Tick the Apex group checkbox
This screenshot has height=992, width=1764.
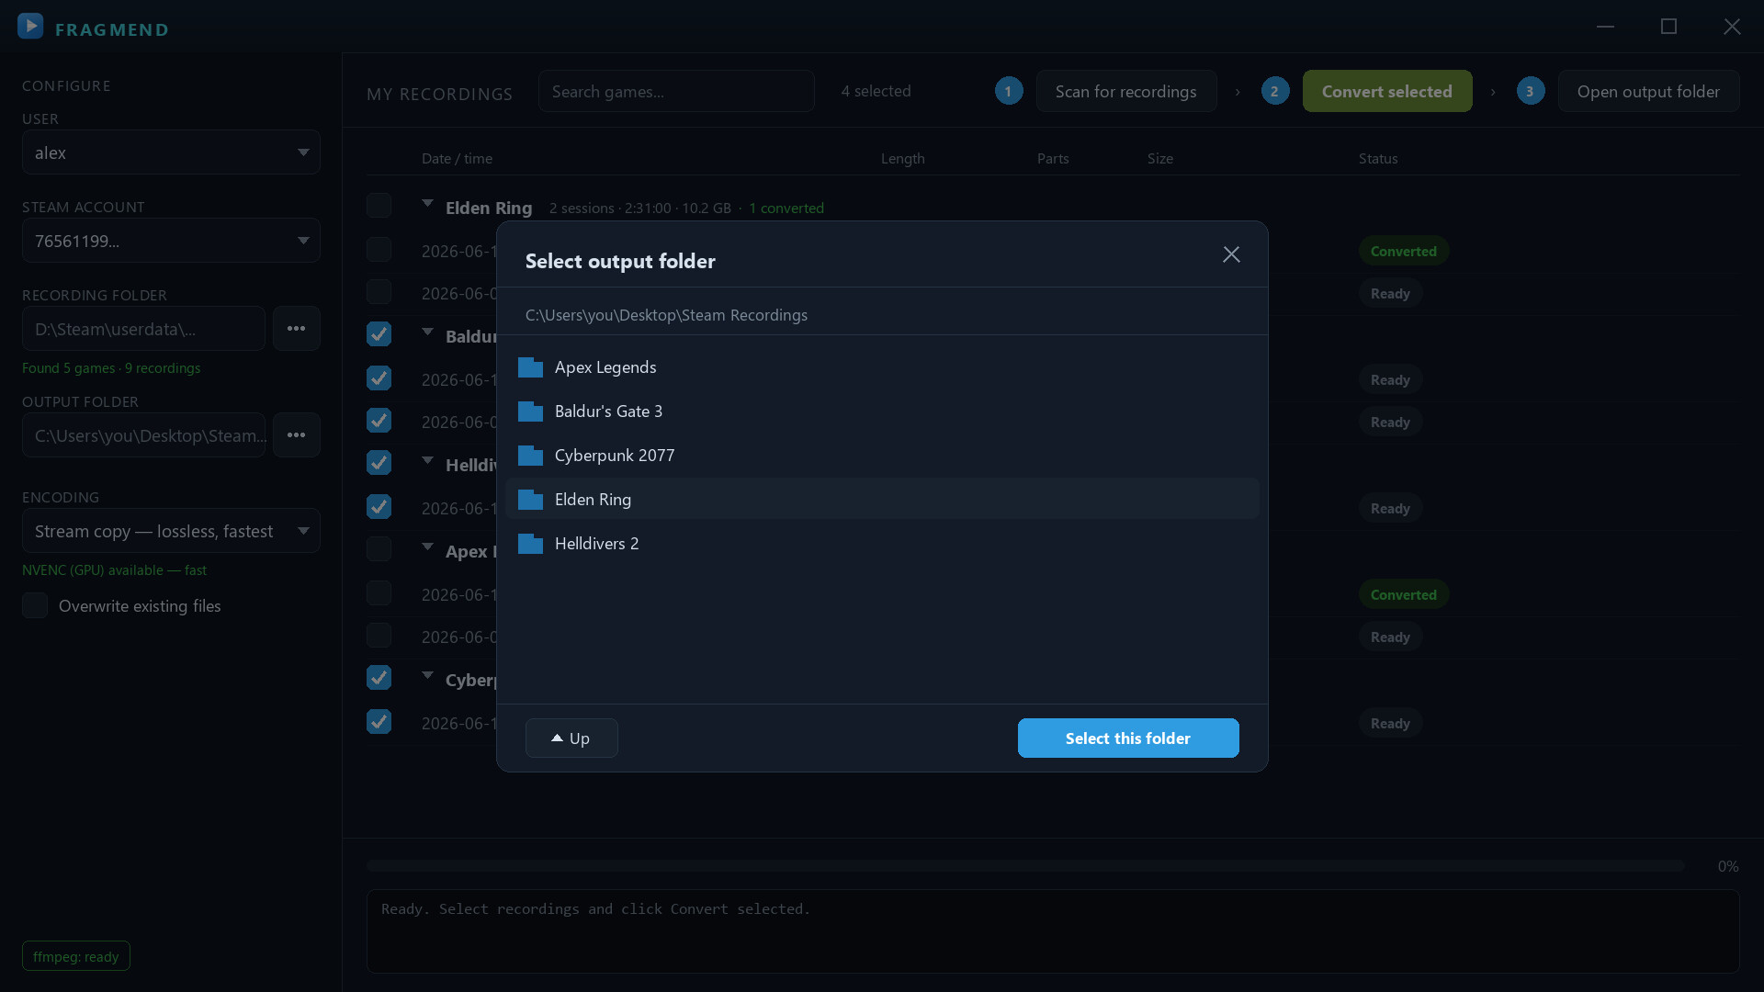point(379,549)
